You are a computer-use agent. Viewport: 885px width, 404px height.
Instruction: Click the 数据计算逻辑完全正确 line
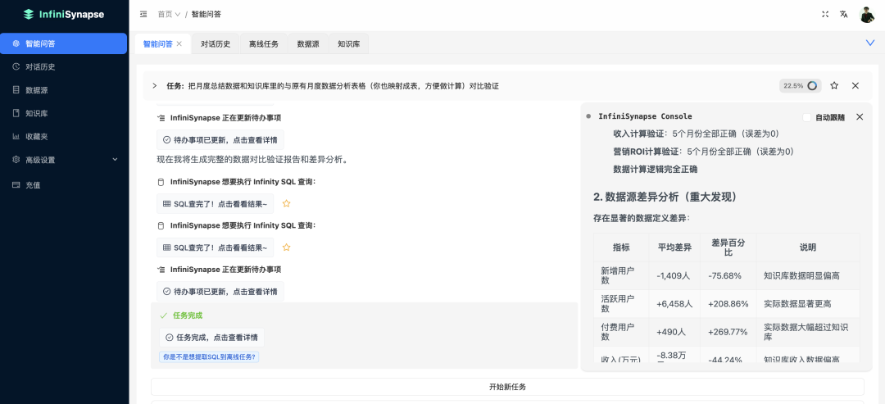(656, 170)
